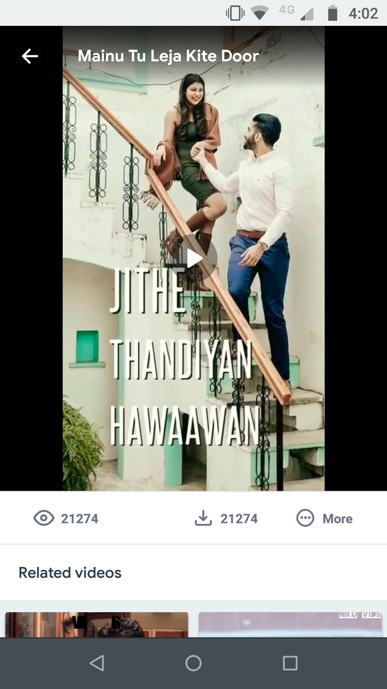This screenshot has height=689, width=387.
Task: Tap Android home circle button
Action: point(193,663)
